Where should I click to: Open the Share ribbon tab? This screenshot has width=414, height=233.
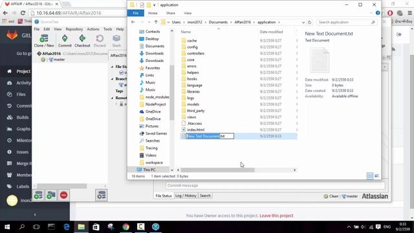[170, 13]
